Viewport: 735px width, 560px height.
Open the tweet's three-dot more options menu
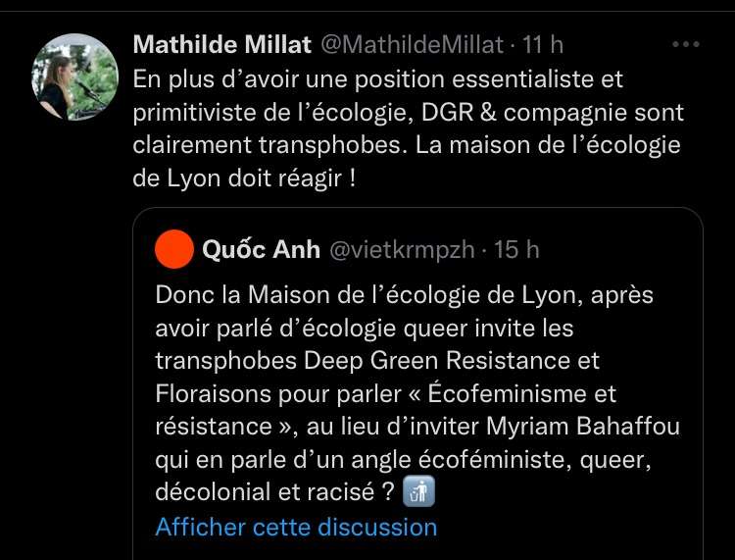685,45
